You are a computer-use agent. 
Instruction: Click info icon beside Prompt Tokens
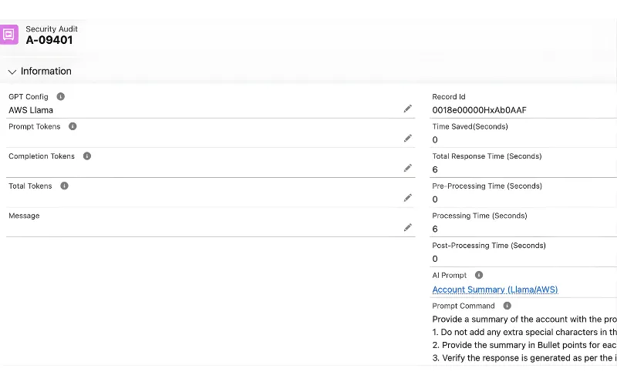[x=72, y=126]
